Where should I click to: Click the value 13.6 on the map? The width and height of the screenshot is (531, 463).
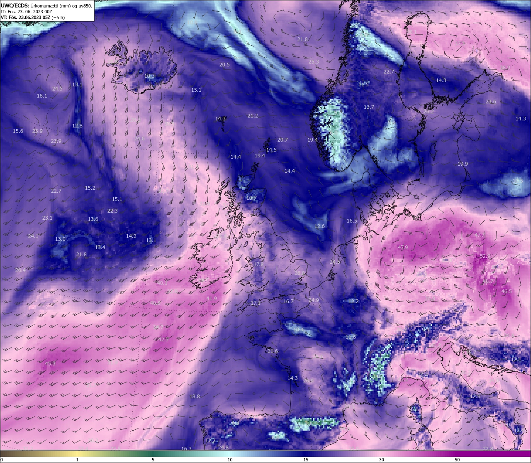coord(93,219)
